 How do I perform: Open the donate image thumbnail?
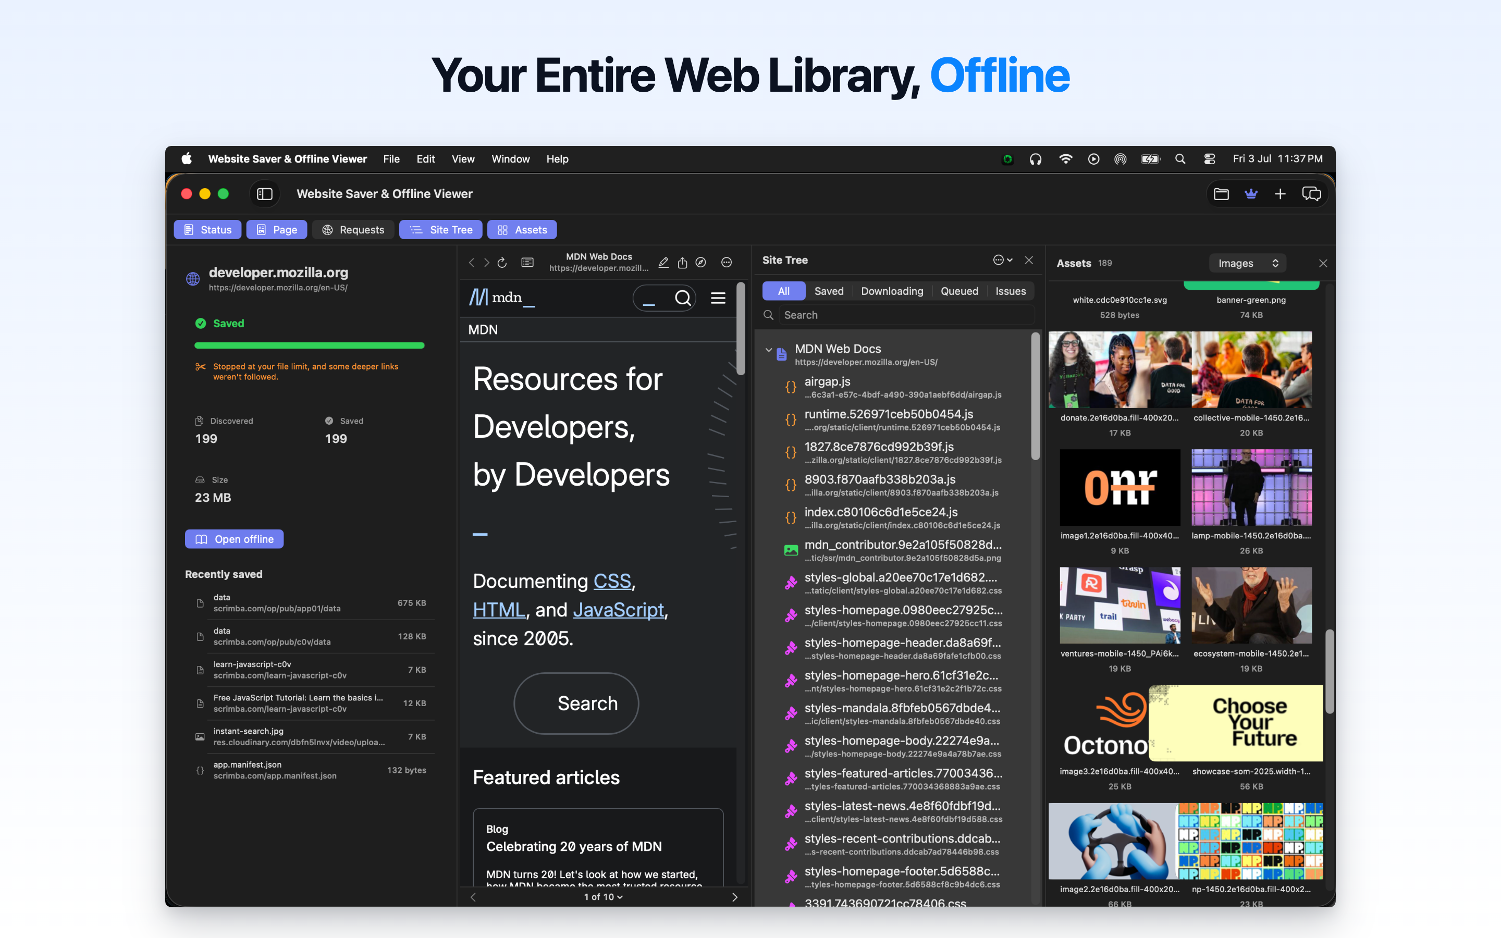[x=1120, y=370]
